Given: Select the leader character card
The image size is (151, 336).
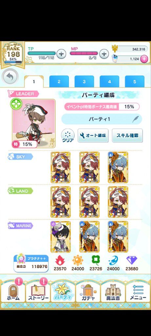Looking at the screenshot, I should click(x=34, y=123).
